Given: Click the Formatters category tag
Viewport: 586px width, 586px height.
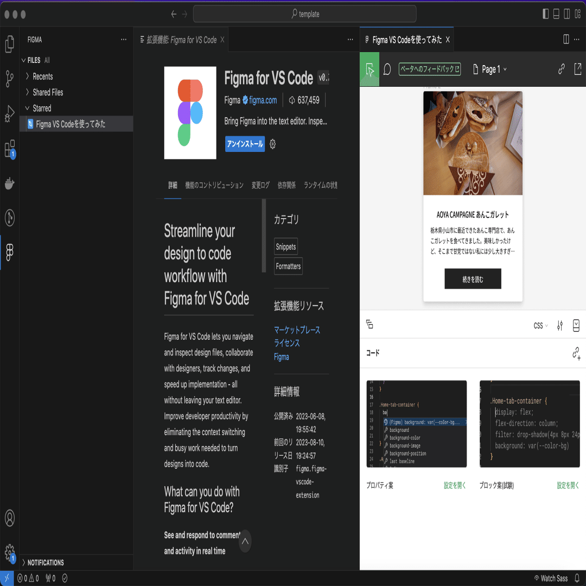Looking at the screenshot, I should (288, 266).
